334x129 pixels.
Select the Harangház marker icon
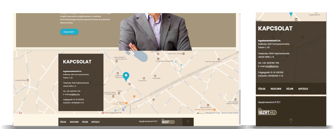coord(155,76)
